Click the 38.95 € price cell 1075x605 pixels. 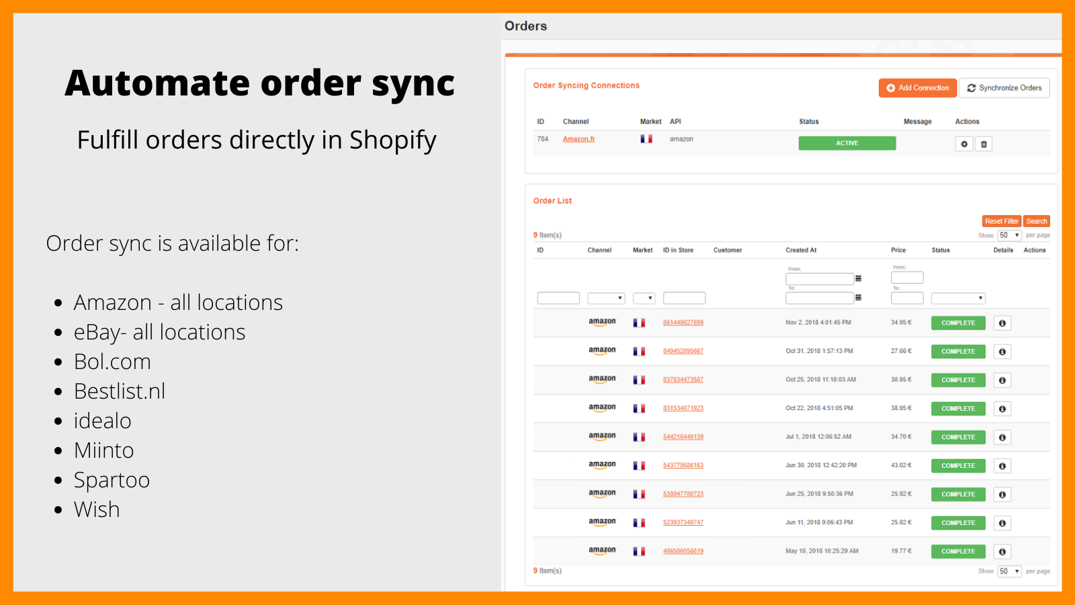(x=902, y=408)
